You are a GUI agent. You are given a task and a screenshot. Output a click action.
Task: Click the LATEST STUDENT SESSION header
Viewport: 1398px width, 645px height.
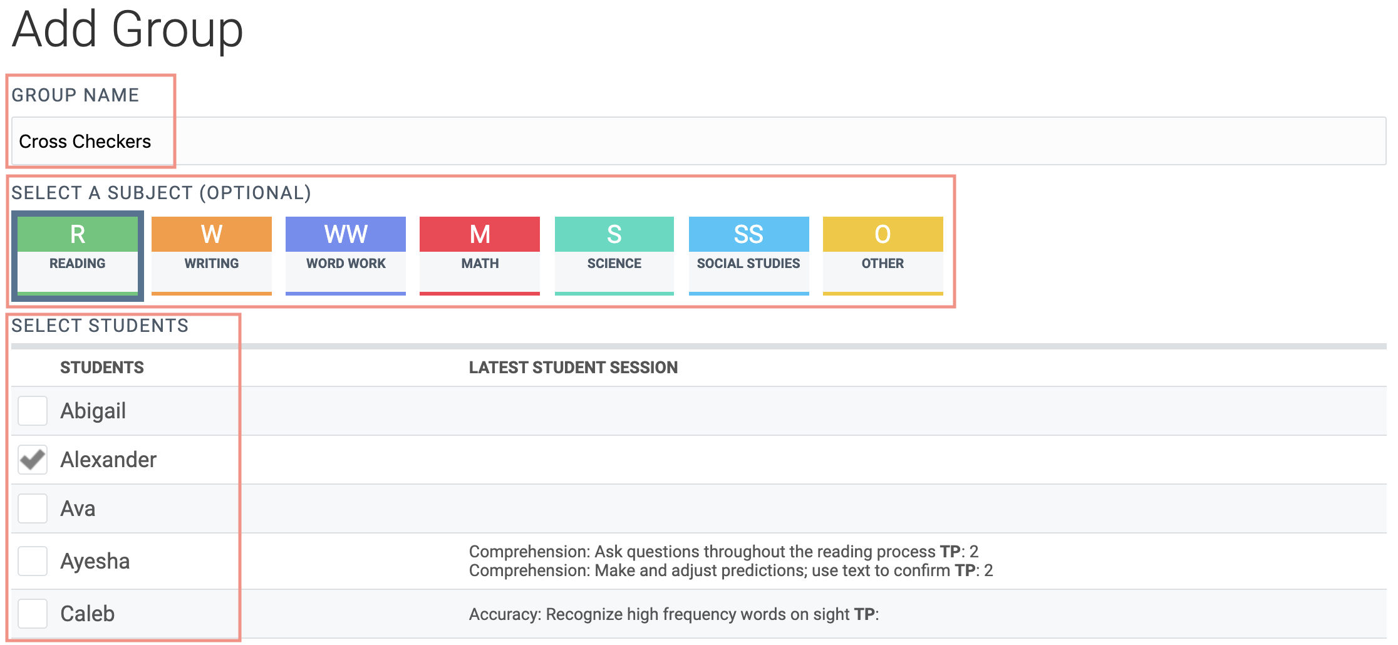(x=573, y=367)
